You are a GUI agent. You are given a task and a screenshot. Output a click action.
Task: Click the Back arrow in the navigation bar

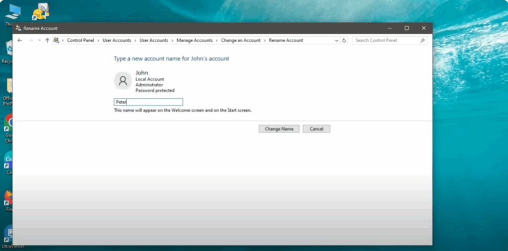[x=20, y=40]
